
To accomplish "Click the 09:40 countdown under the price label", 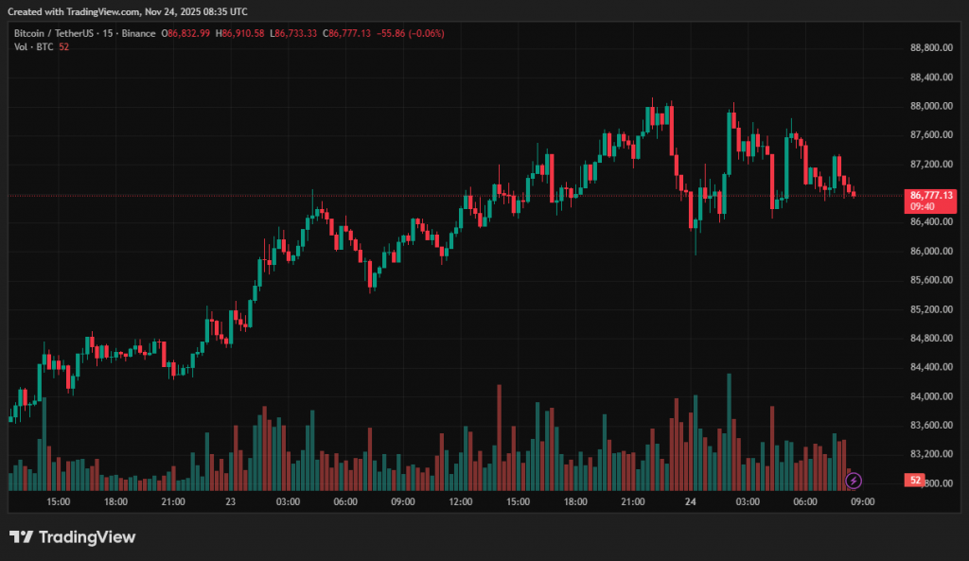I will tap(923, 206).
